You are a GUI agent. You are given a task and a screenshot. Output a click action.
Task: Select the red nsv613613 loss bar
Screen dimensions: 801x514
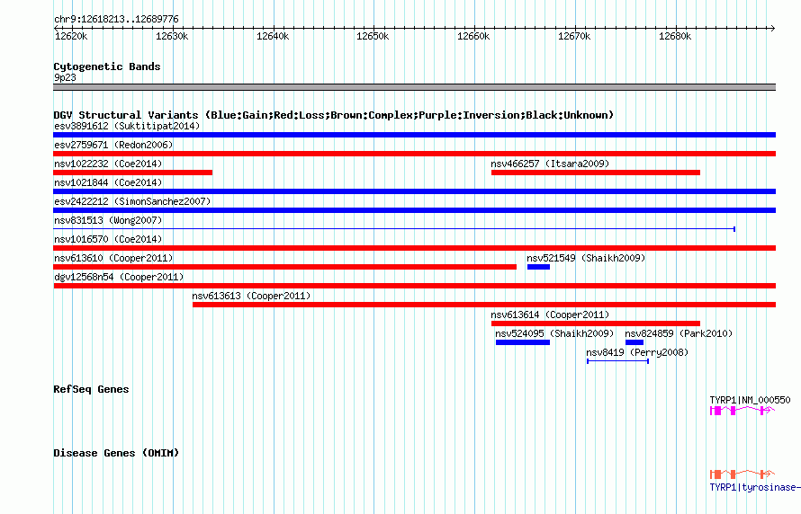(484, 305)
